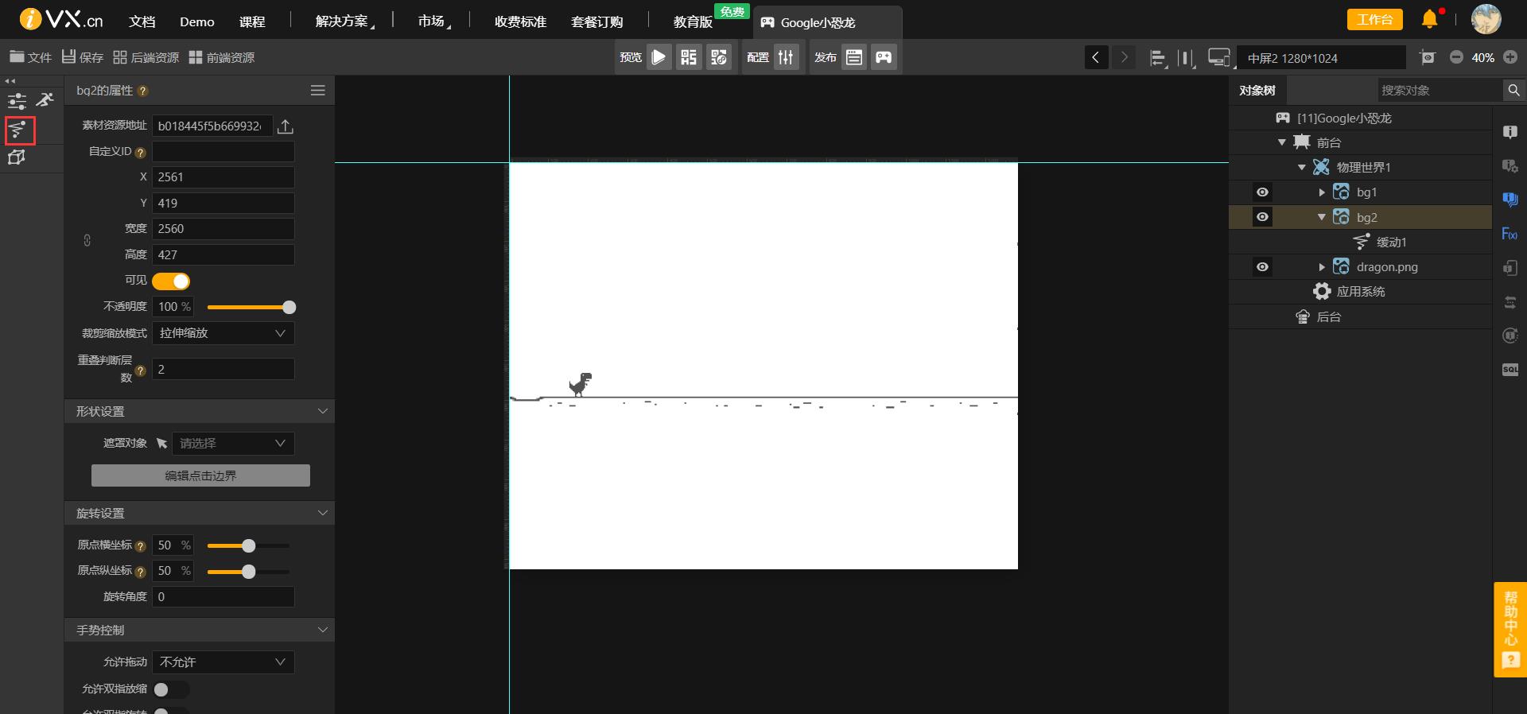The height and width of the screenshot is (714, 1527).
Task: Toggle the aspect ratio lock link icon
Action: pyautogui.click(x=87, y=241)
